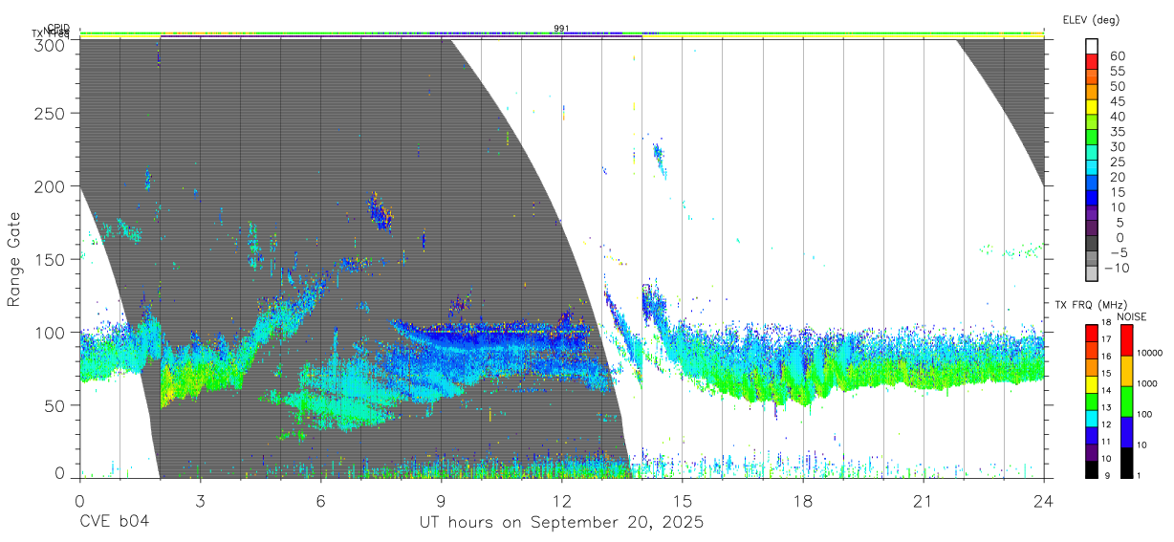The image size is (1174, 542).
Task: Click the '1' label in the NOISE legend
Action: coord(1139,475)
